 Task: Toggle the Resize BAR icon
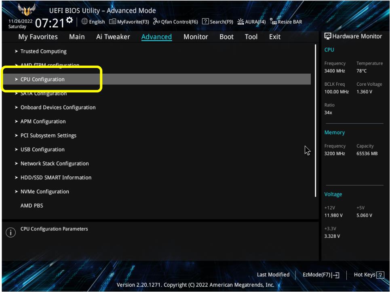(273, 21)
